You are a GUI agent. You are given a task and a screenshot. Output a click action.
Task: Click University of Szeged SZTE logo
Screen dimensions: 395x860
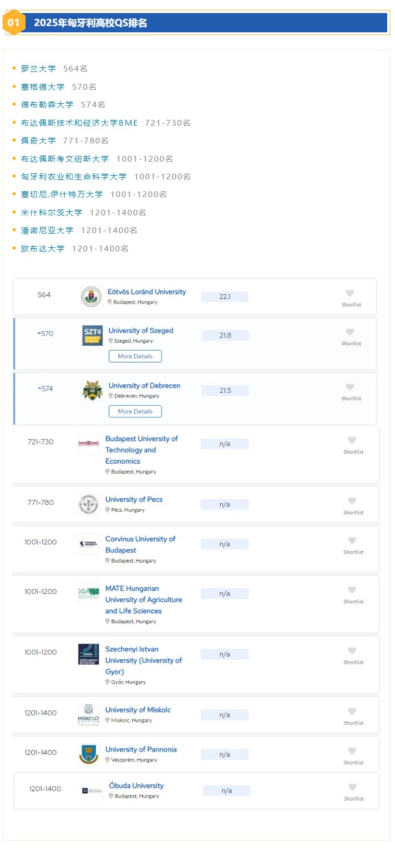(x=92, y=335)
